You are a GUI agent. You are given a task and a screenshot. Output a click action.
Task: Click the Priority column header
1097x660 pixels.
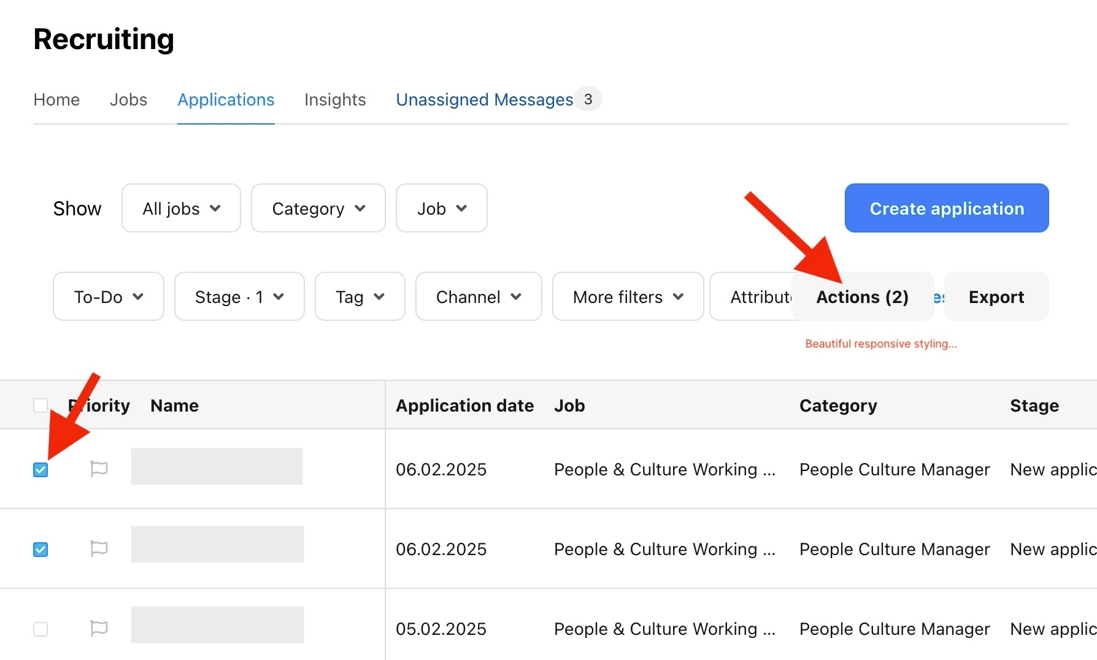[99, 405]
